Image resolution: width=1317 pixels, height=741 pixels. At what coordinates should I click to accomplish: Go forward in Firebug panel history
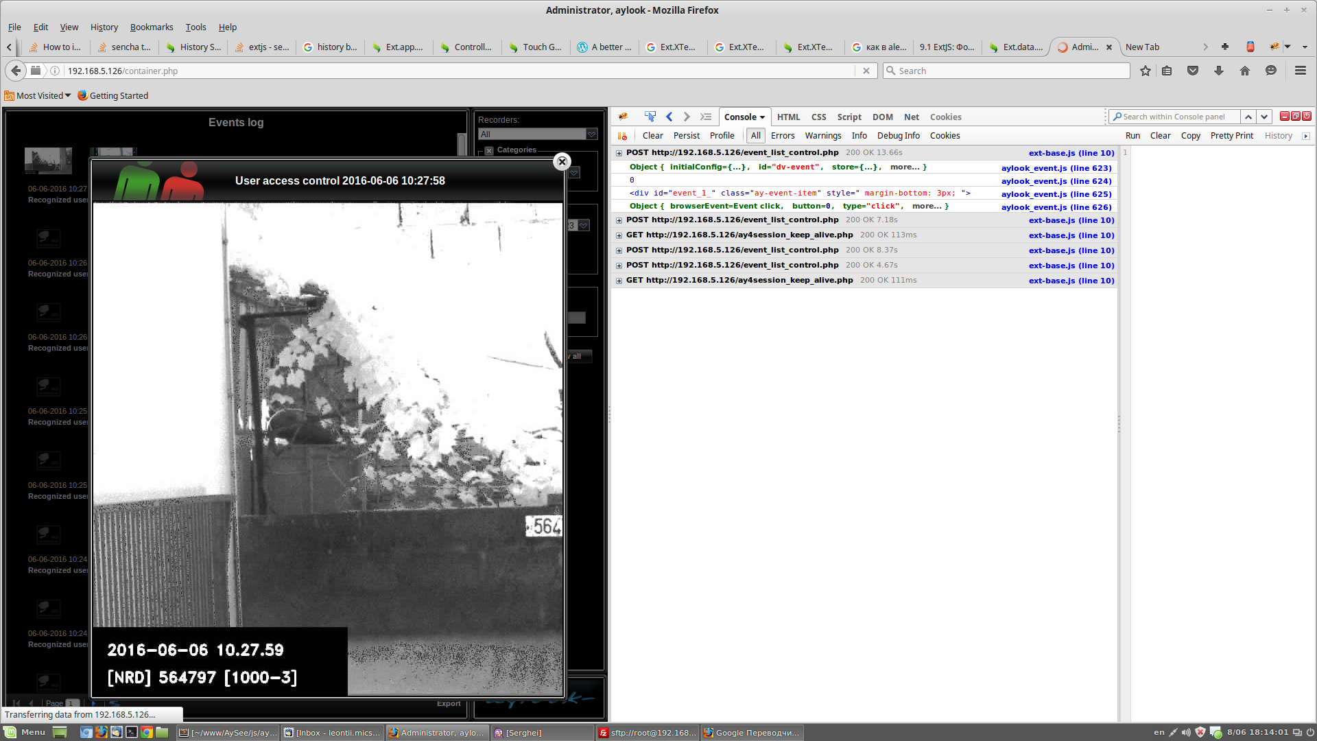click(x=687, y=117)
